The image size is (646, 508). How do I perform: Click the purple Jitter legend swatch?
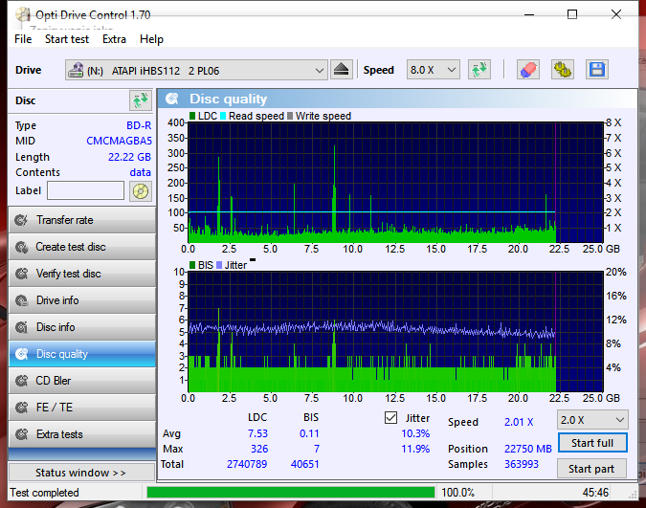tap(219, 265)
